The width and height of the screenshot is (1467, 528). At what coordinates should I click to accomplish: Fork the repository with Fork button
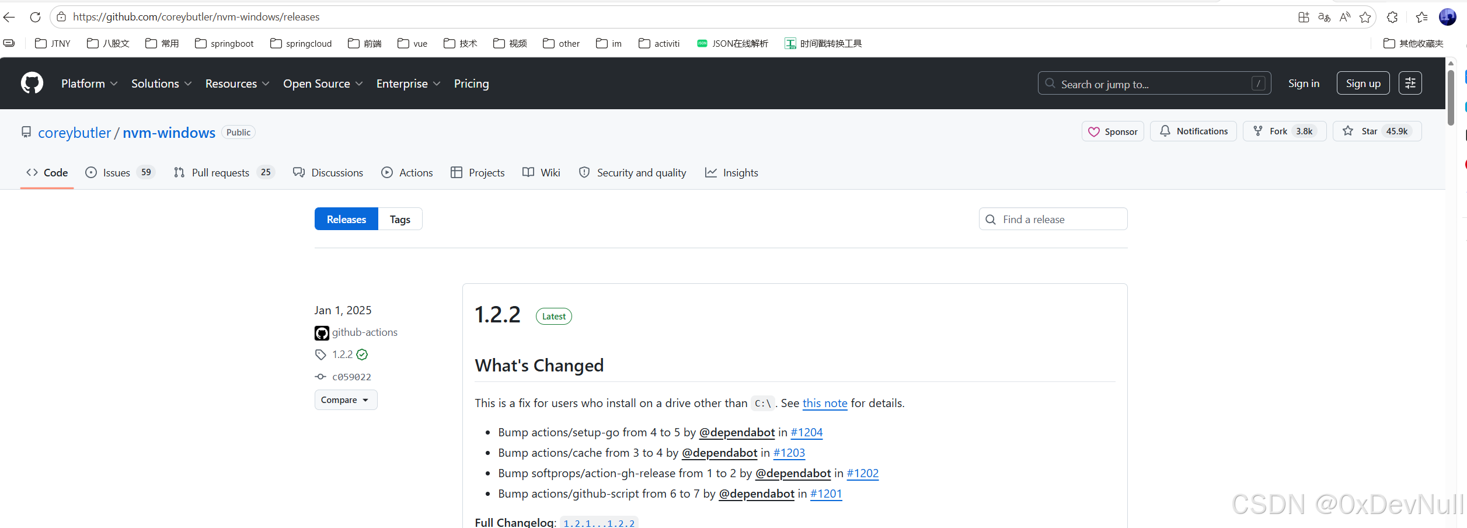click(1284, 131)
